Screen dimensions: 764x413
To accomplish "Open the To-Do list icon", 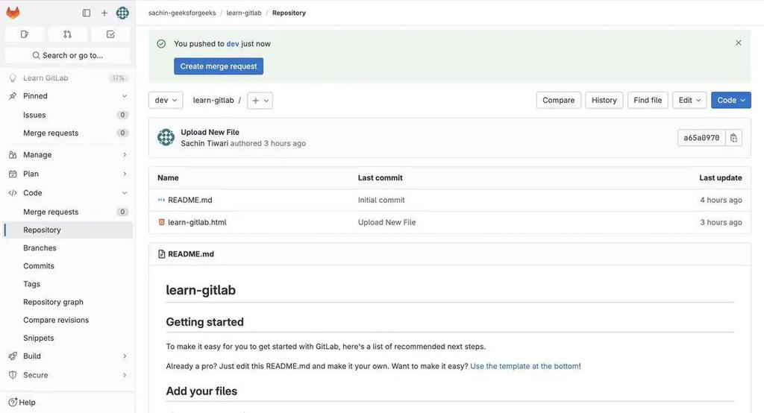I will pyautogui.click(x=110, y=34).
